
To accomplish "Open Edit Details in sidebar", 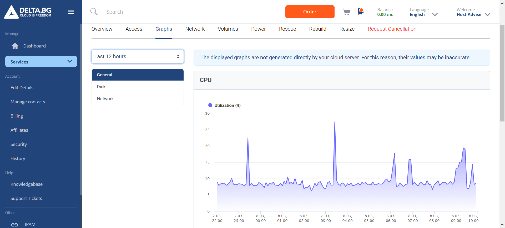I will click(22, 88).
